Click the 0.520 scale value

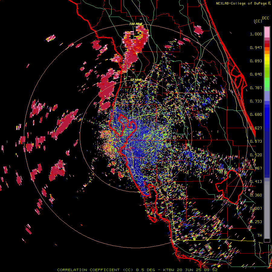click(x=256, y=155)
